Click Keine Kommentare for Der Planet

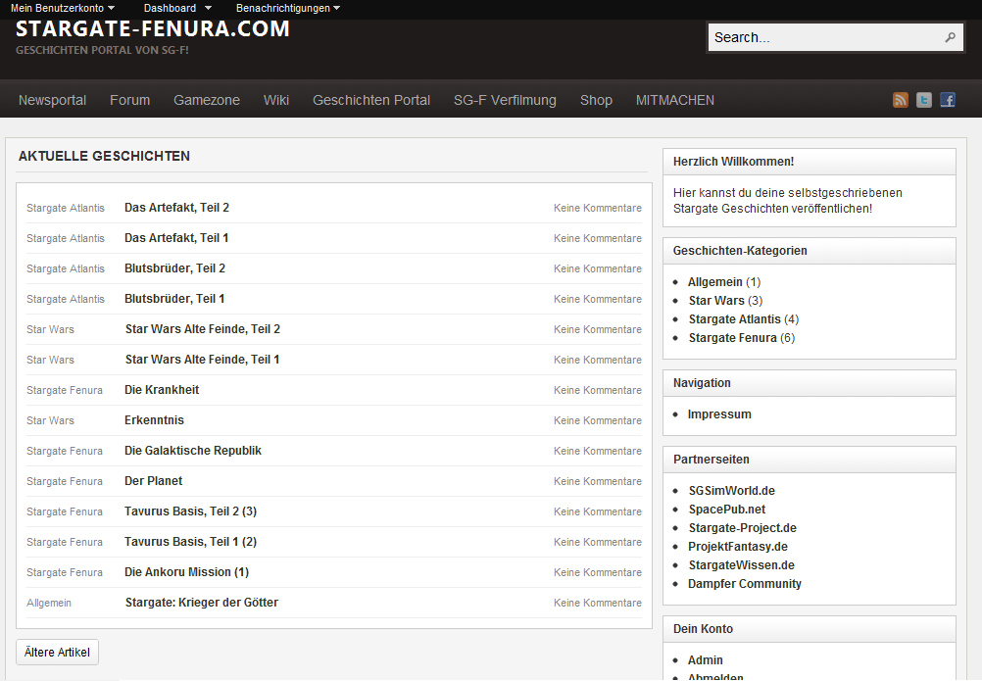(x=597, y=481)
